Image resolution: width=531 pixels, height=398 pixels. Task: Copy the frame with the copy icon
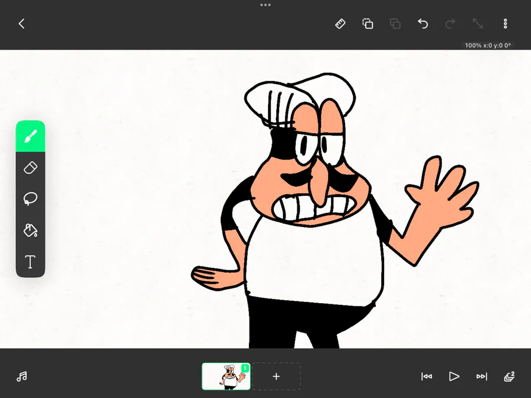click(368, 24)
